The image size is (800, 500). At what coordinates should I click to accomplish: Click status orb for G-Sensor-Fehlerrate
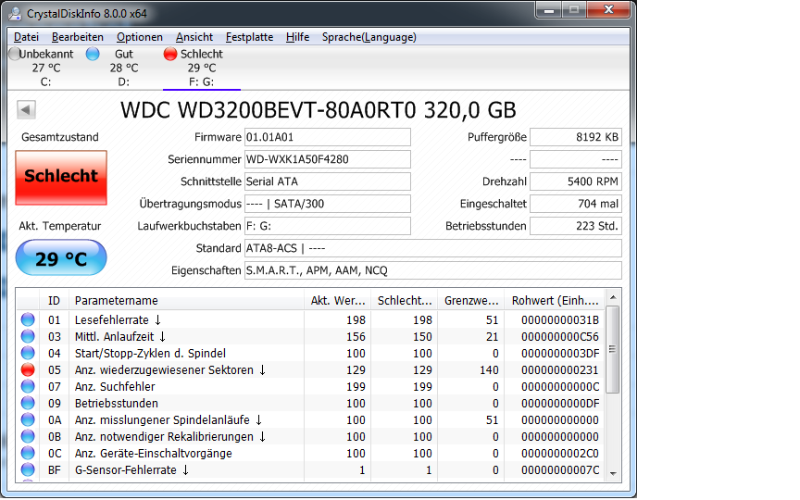[28, 469]
